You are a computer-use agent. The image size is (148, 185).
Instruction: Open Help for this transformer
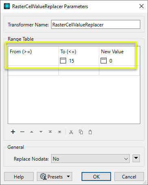[19, 176]
